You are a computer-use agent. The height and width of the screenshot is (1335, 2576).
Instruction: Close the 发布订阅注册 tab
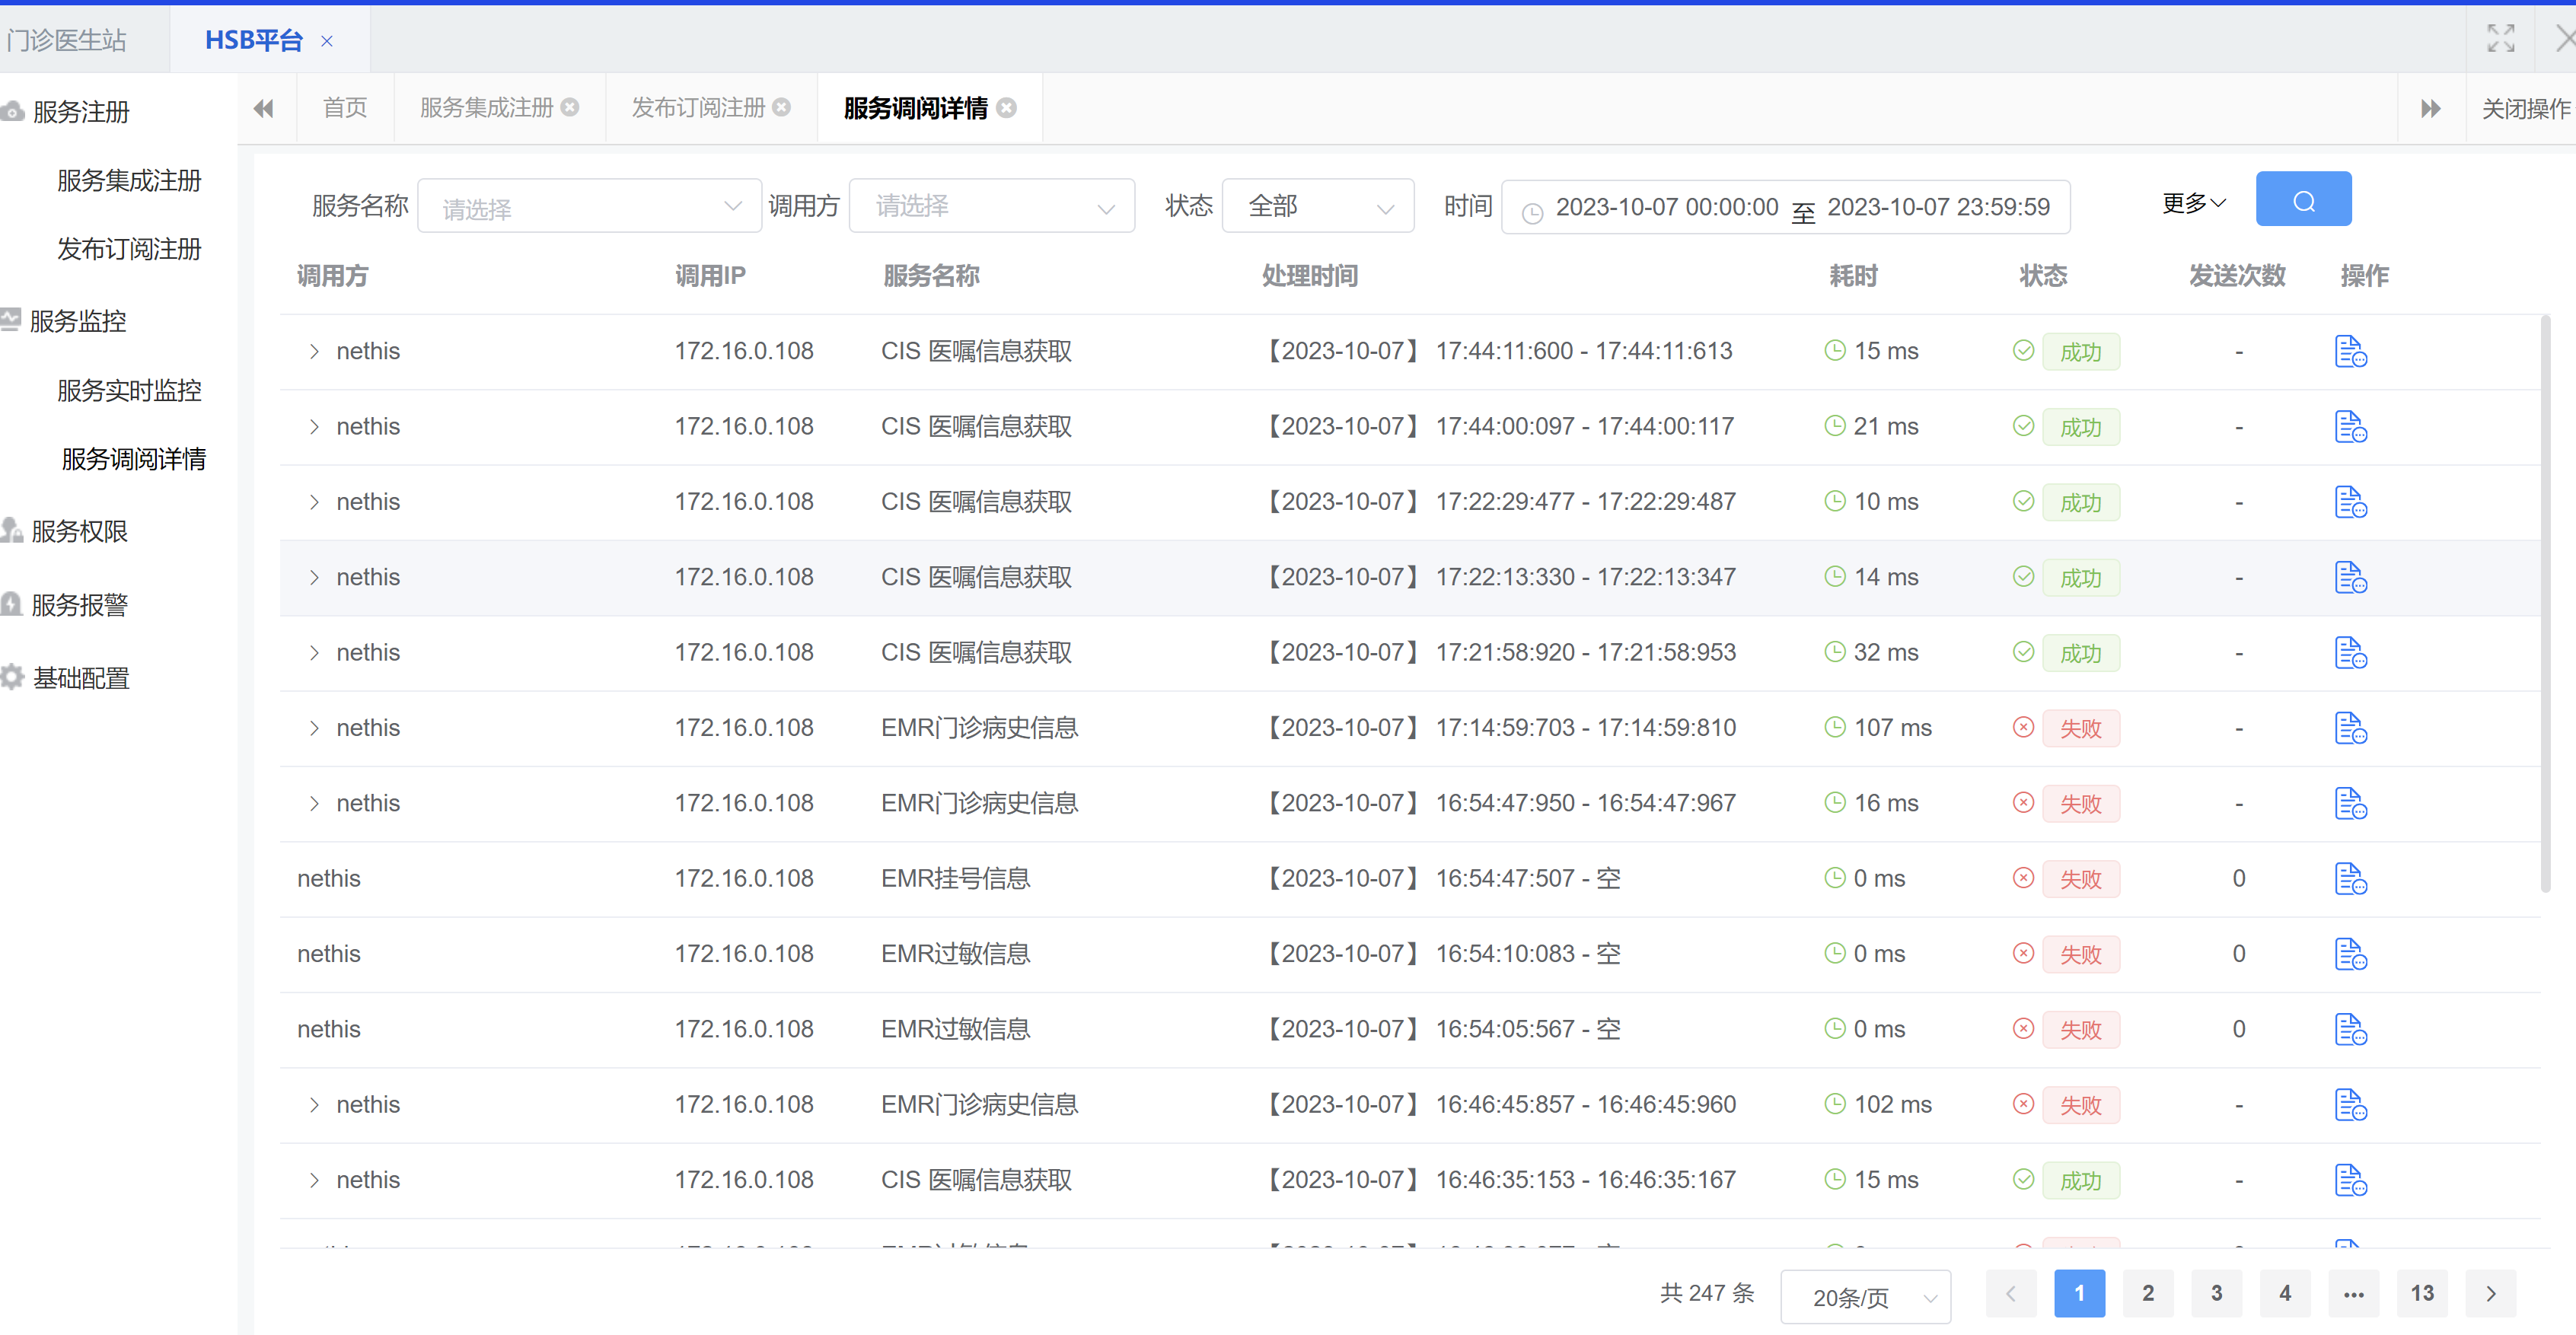click(782, 107)
